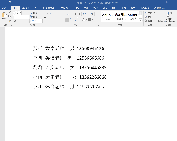The width and height of the screenshot is (177, 141).
Task: Apply distributed alignment
Action: pyautogui.click(x=71, y=20)
